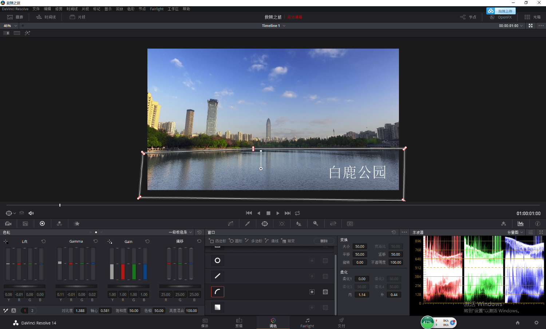
Task: Toggle the 节点 panel button
Action: 468,17
